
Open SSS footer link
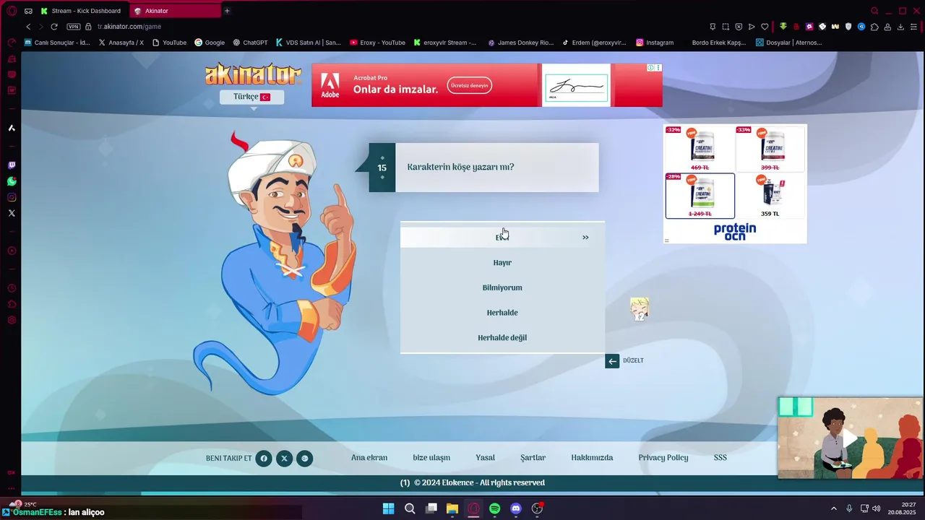pos(720,458)
